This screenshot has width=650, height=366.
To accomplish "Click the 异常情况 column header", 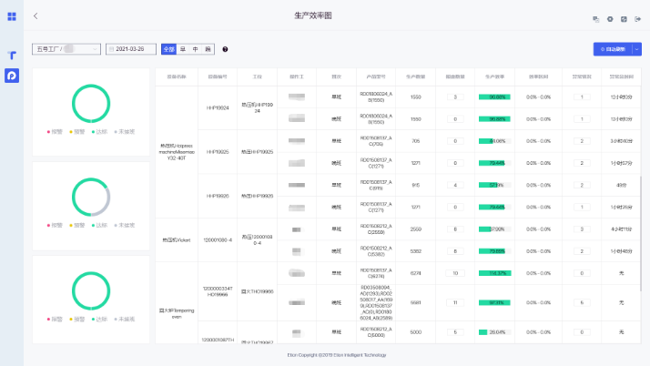I will 582,76.
